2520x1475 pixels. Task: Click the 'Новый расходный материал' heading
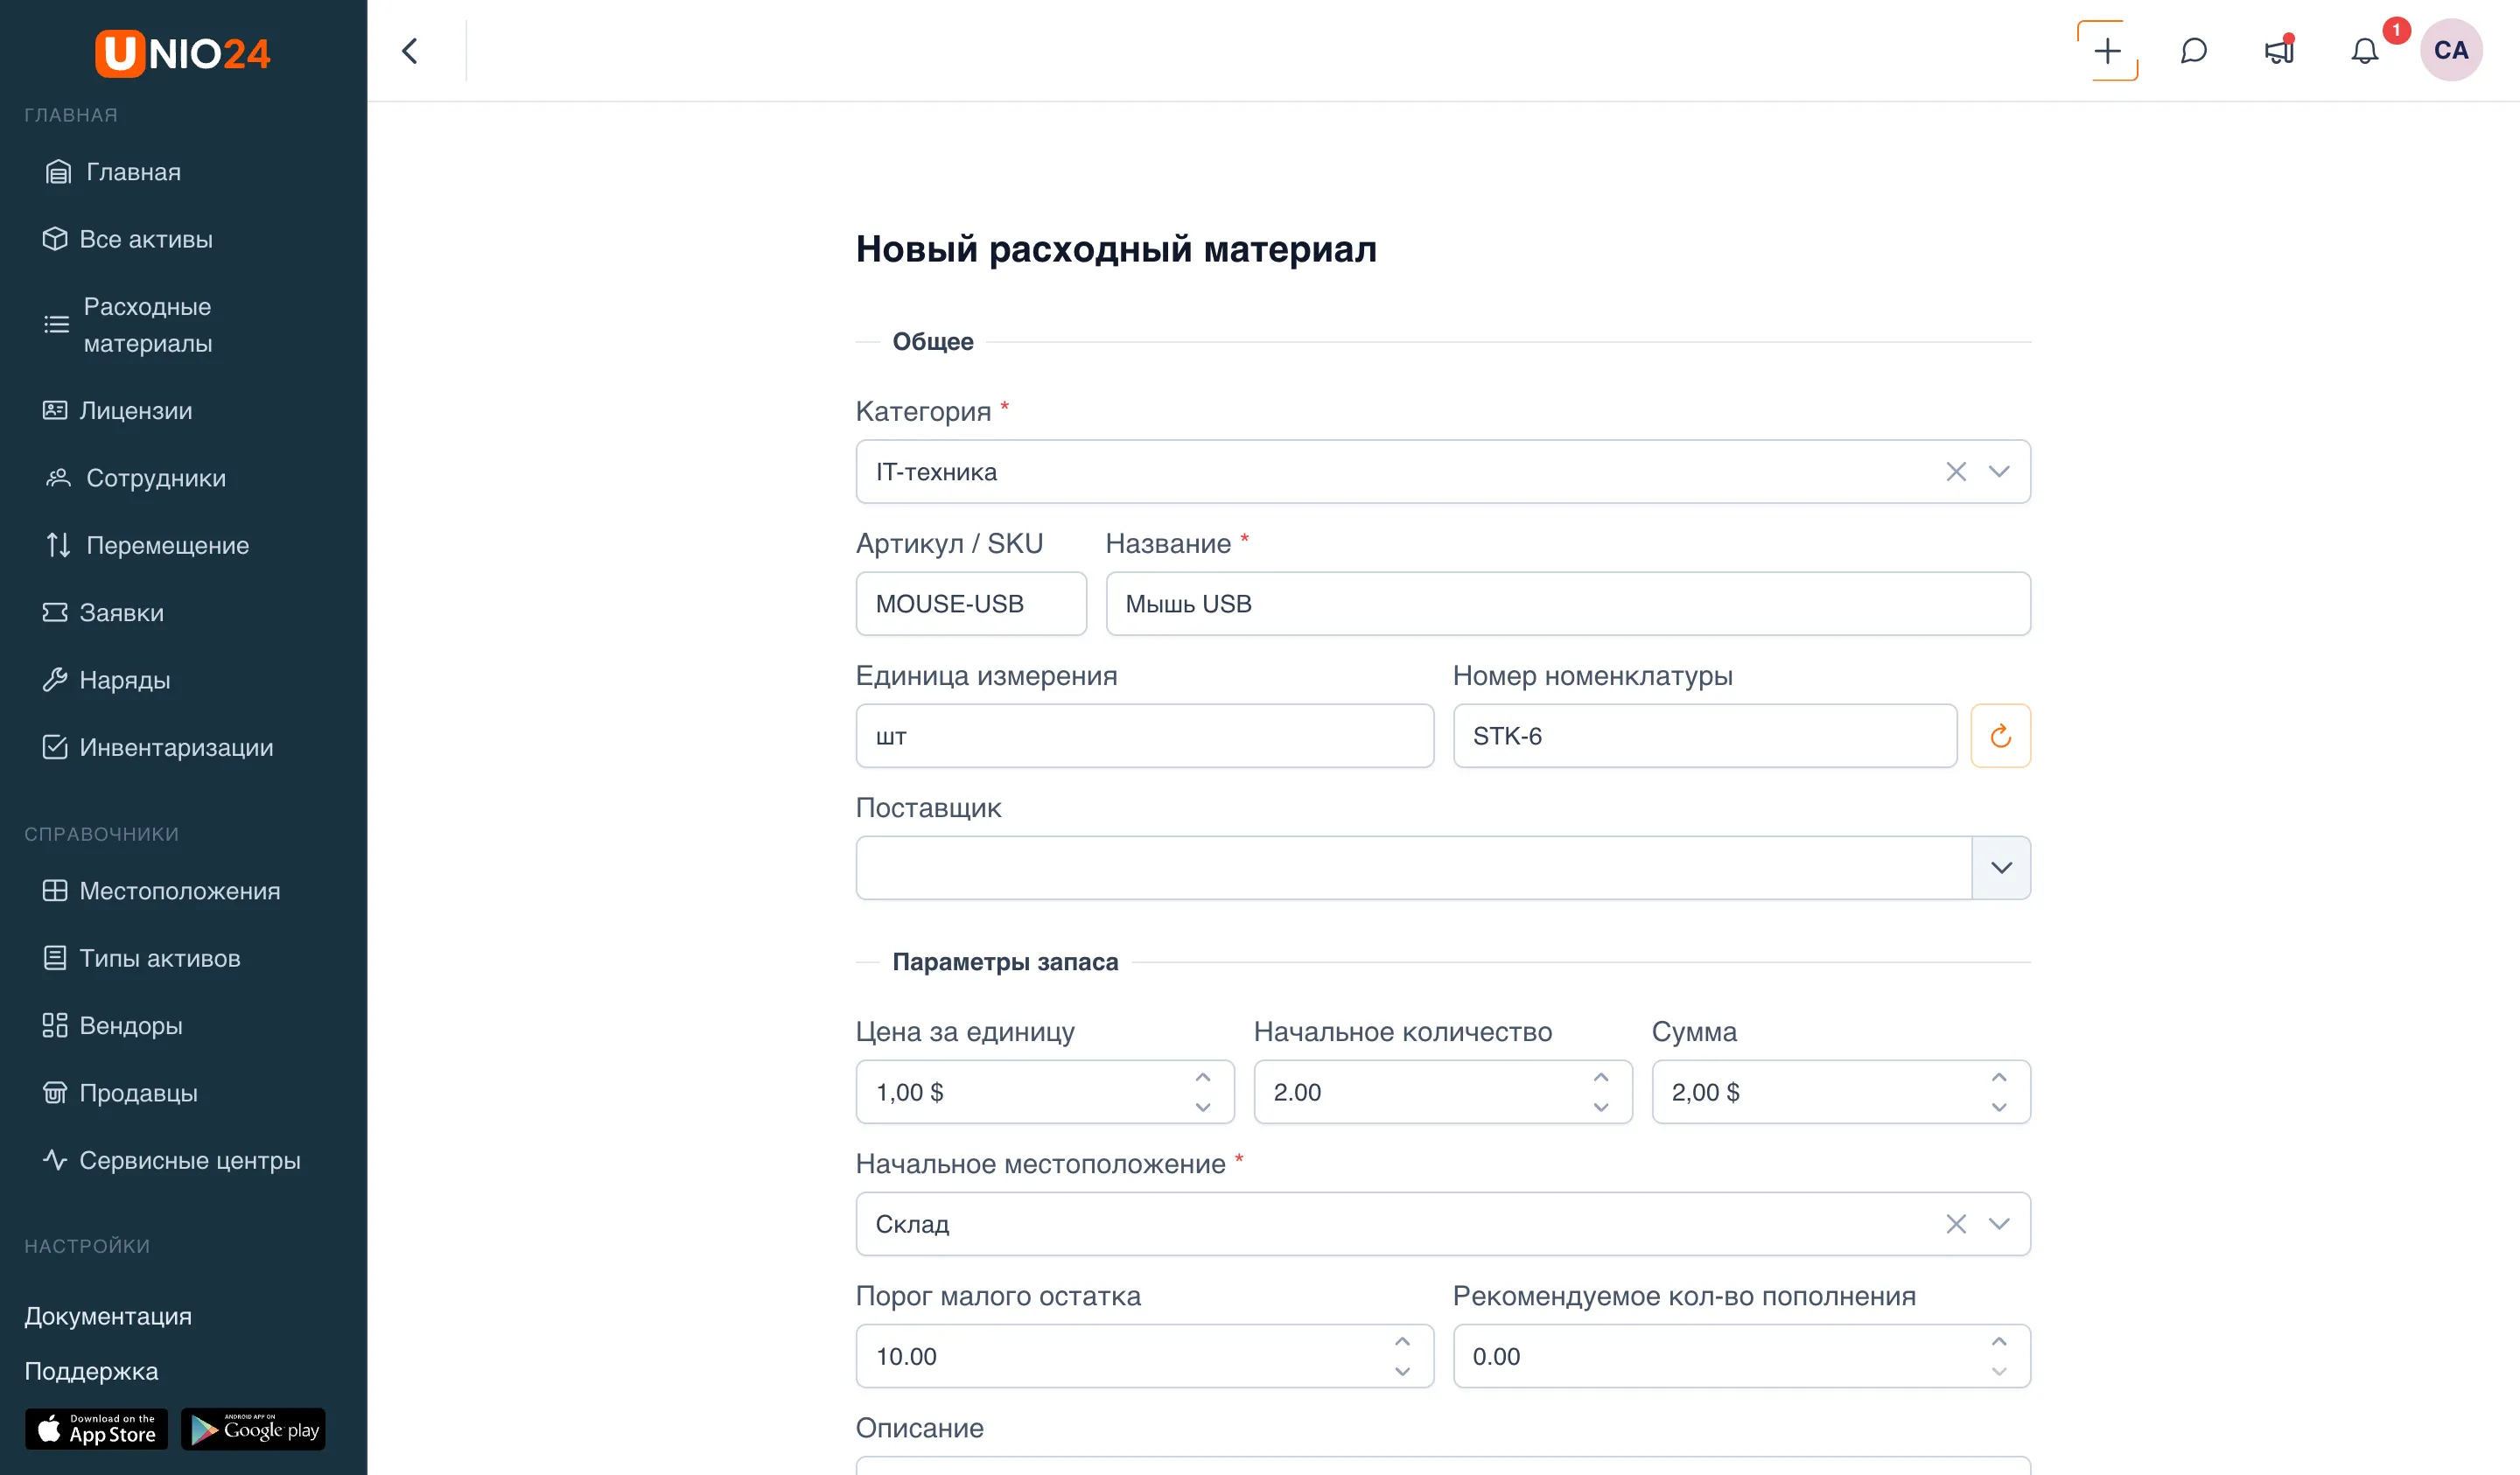pyautogui.click(x=1116, y=249)
